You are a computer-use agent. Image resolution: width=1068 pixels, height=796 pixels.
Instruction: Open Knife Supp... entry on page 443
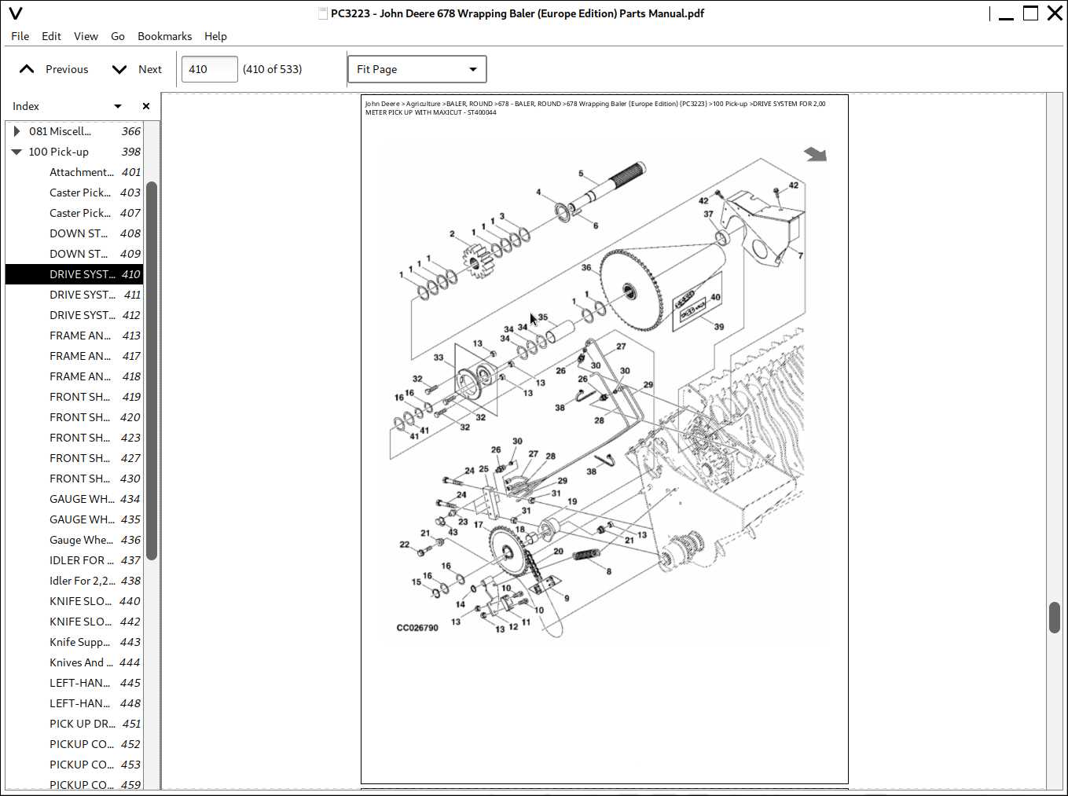(x=75, y=642)
